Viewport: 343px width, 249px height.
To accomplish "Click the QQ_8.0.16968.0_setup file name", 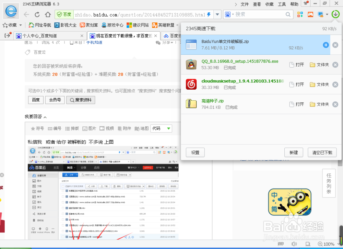I will (240, 61).
